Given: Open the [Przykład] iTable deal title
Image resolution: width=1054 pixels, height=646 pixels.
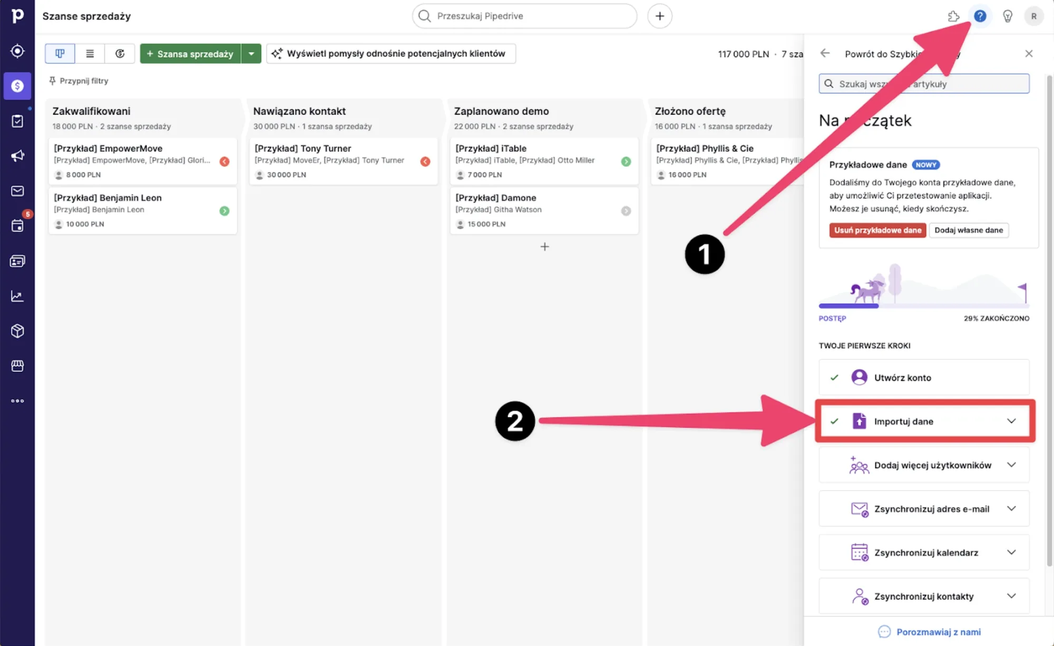Looking at the screenshot, I should click(491, 149).
